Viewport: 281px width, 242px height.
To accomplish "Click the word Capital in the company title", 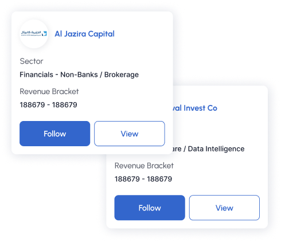I will click(101, 34).
